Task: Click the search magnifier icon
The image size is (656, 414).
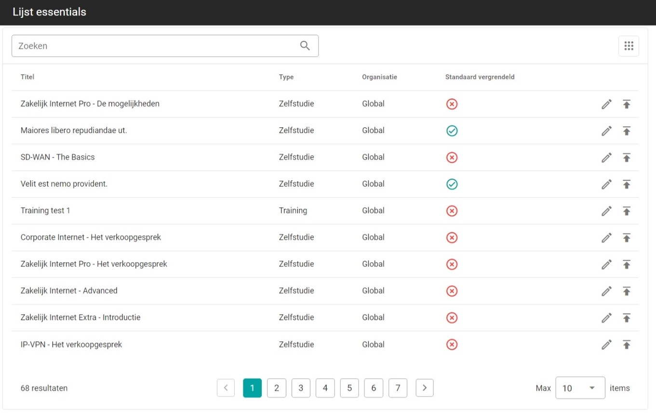Action: pyautogui.click(x=305, y=46)
